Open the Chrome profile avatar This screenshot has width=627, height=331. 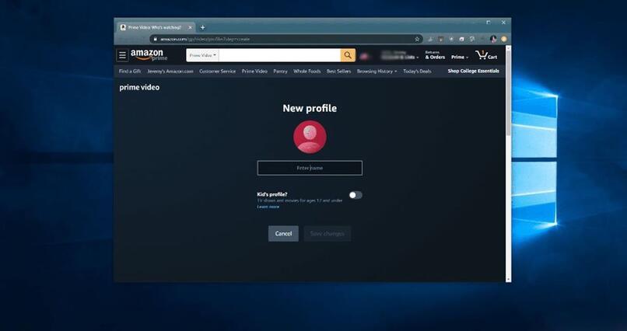point(493,39)
